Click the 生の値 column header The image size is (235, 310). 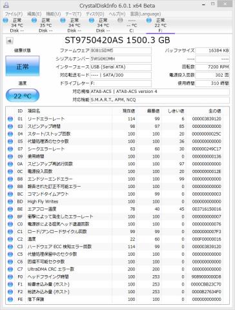pos(214,111)
